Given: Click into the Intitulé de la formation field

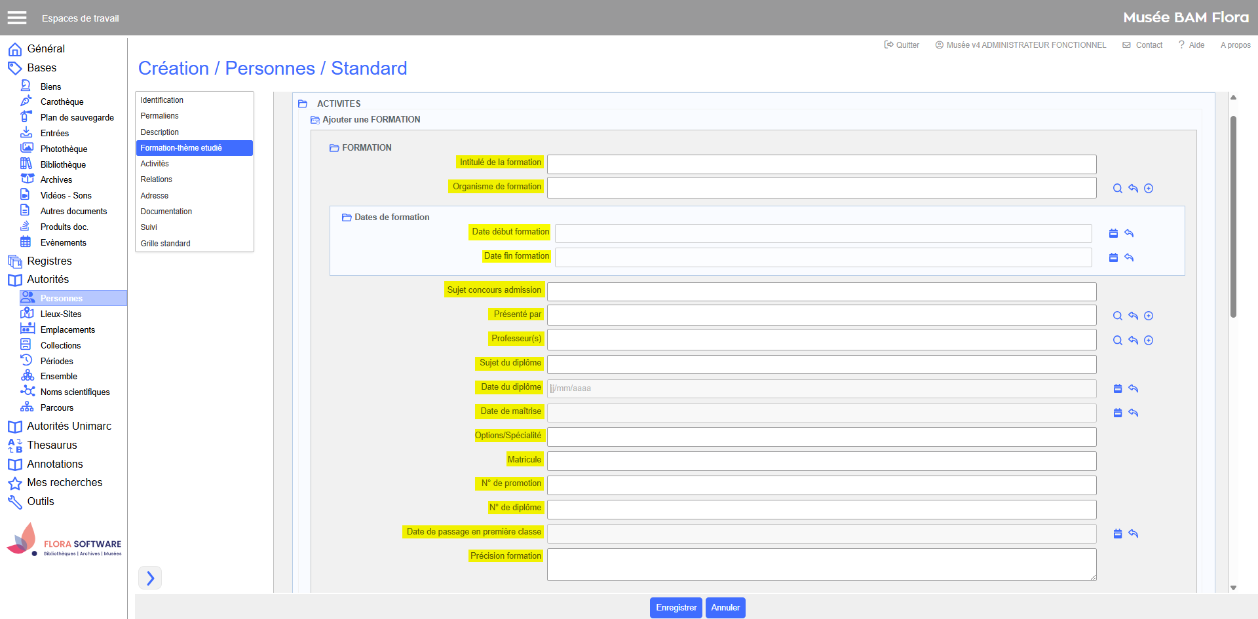Looking at the screenshot, I should tap(821, 164).
